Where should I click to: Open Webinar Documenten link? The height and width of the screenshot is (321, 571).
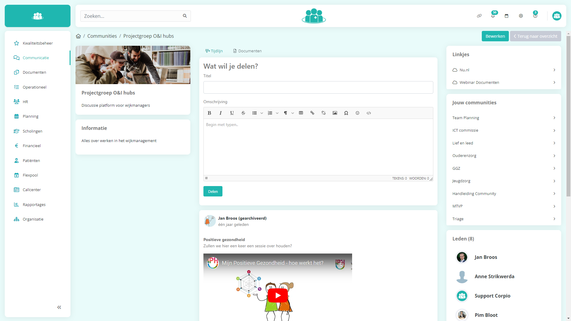coord(503,82)
